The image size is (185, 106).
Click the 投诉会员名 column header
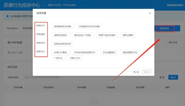48,87
